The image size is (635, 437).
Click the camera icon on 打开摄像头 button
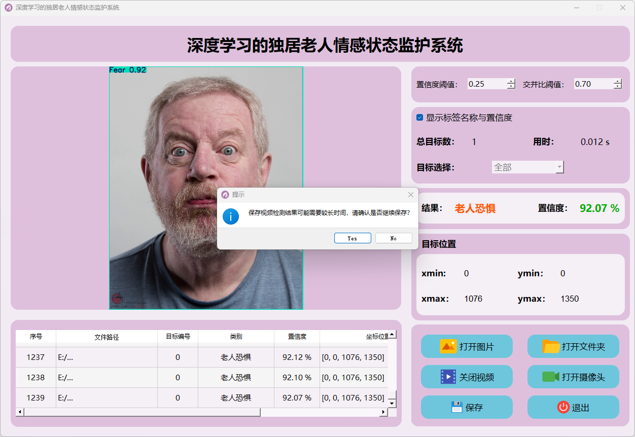tap(550, 377)
